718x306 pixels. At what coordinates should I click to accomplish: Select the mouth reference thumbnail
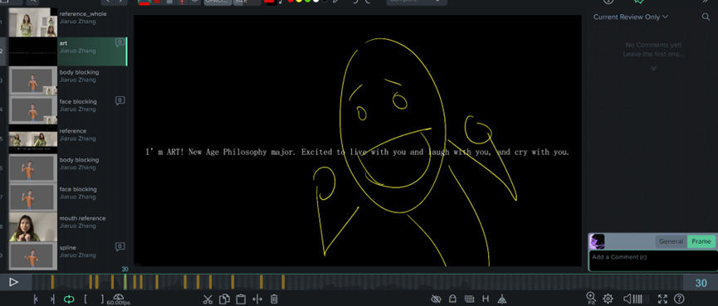33,226
